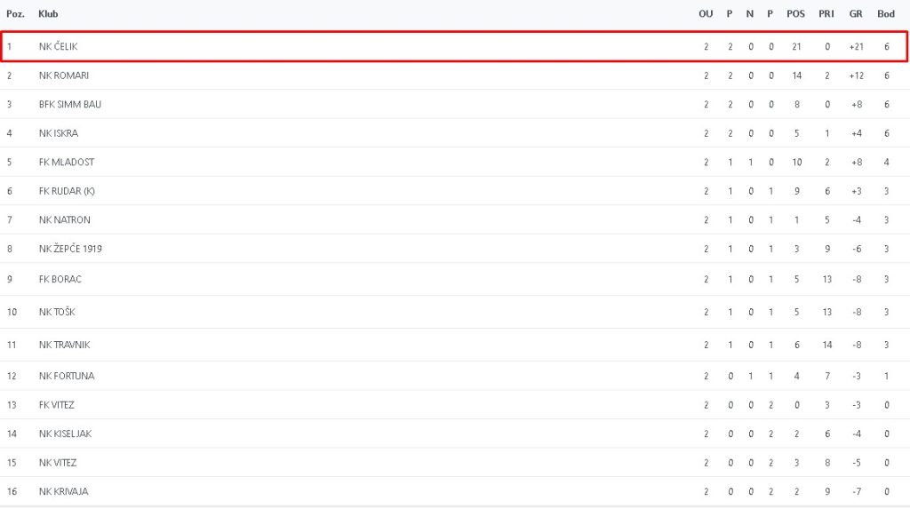Sort by the Klub column header
Viewport: 910px width, 509px height.
48,14
